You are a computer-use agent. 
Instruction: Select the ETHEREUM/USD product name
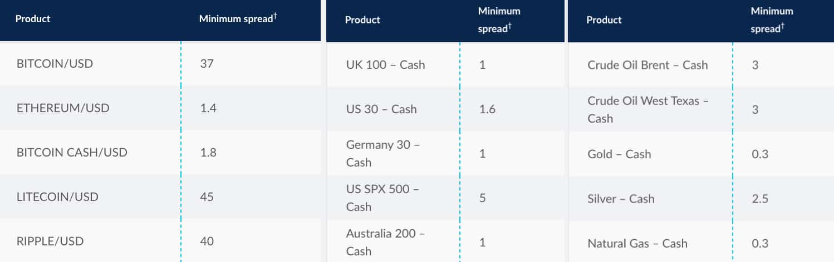(x=63, y=108)
